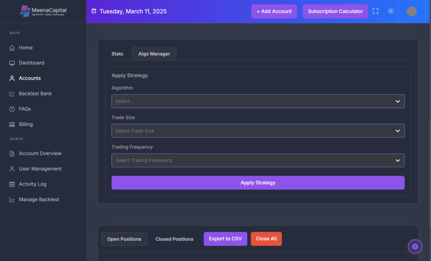Open the user profile avatar

click(411, 11)
